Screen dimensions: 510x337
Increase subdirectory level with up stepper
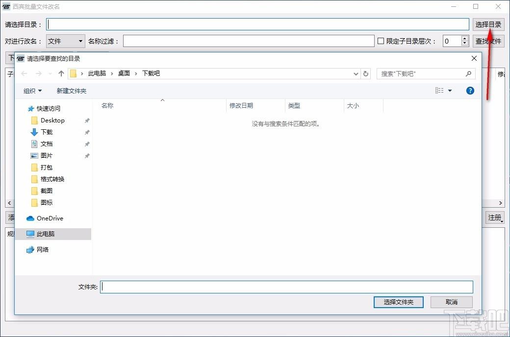[465, 38]
